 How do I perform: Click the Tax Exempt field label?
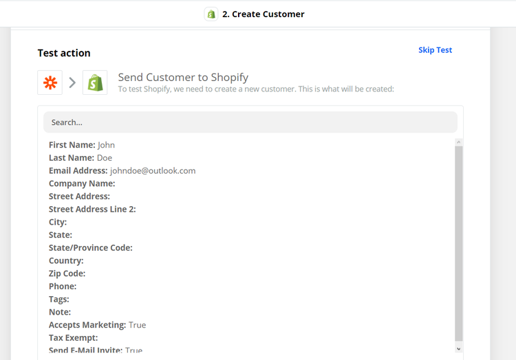click(x=74, y=337)
